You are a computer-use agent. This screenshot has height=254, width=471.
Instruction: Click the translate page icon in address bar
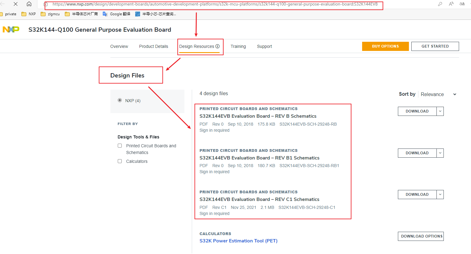[462, 4]
